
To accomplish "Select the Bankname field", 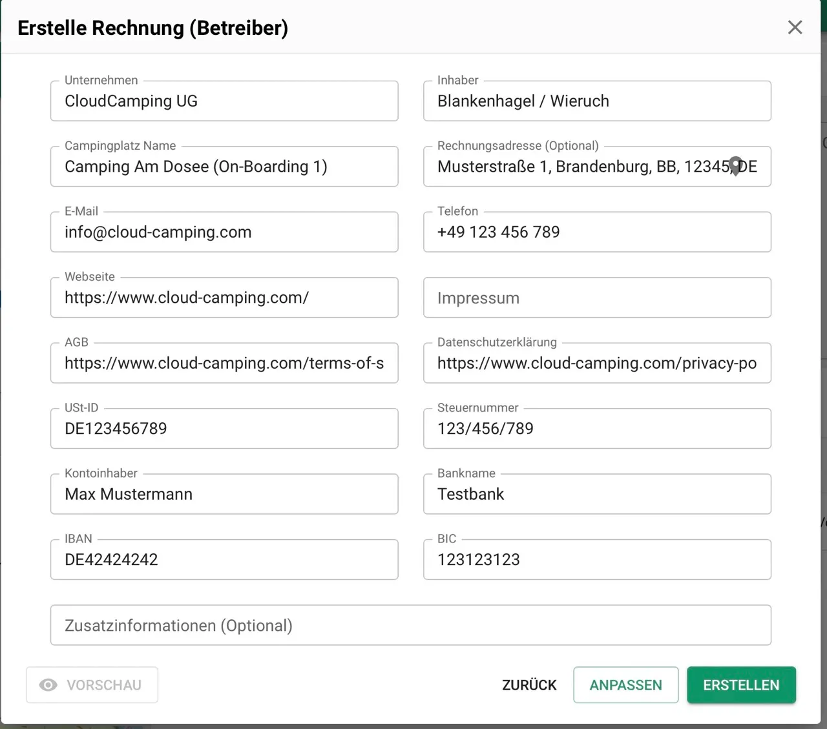I will [x=597, y=494].
